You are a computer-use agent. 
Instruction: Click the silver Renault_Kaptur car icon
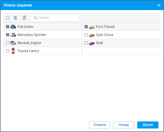pyautogui.click(x=13, y=43)
